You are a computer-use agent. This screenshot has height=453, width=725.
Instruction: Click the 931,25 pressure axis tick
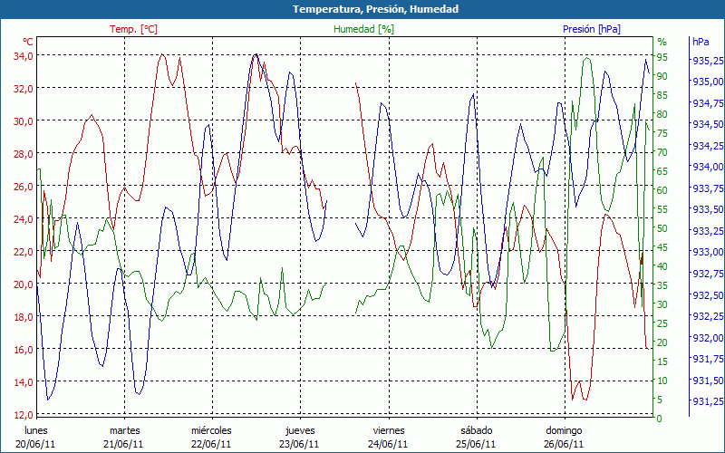706,401
